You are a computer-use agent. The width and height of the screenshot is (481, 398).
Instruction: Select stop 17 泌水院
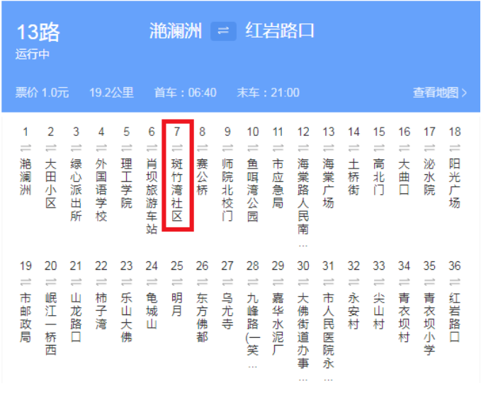click(x=429, y=177)
